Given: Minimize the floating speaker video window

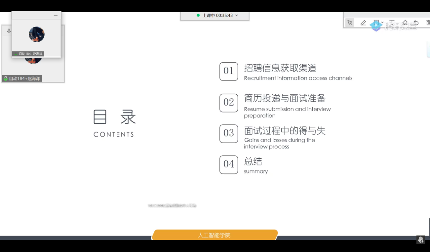Looking at the screenshot, I should [x=56, y=15].
